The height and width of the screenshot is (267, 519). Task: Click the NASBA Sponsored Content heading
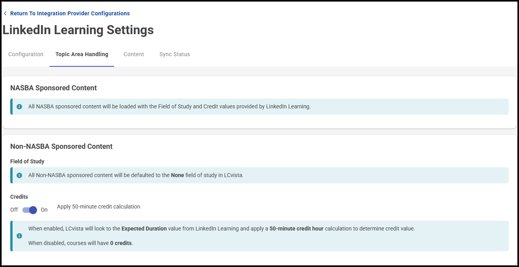click(54, 88)
